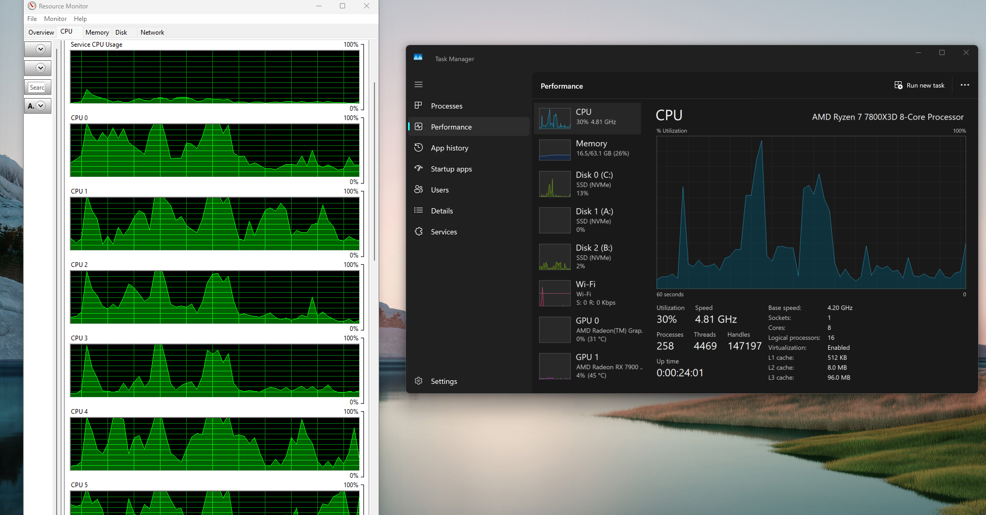Click the "Performance" page heading in Task Manager
986x515 pixels.
click(x=562, y=86)
